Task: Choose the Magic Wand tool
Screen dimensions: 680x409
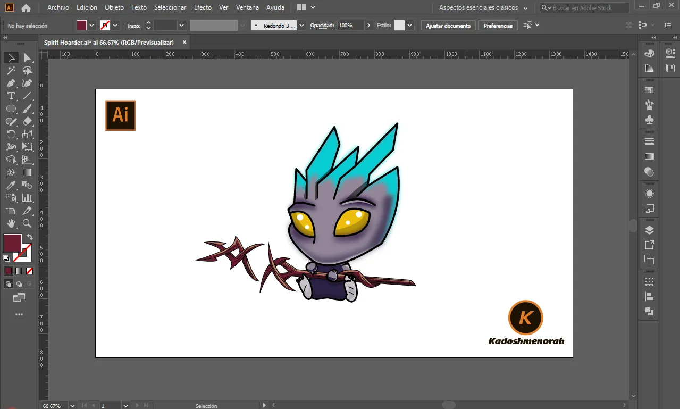Action: [x=11, y=70]
